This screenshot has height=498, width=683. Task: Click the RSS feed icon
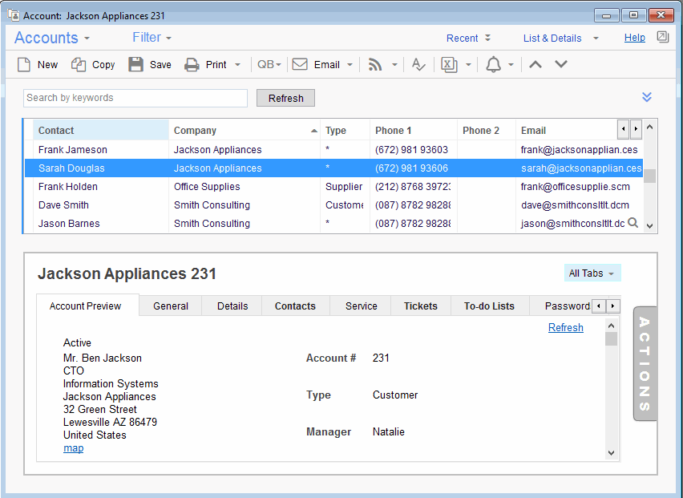(x=374, y=65)
